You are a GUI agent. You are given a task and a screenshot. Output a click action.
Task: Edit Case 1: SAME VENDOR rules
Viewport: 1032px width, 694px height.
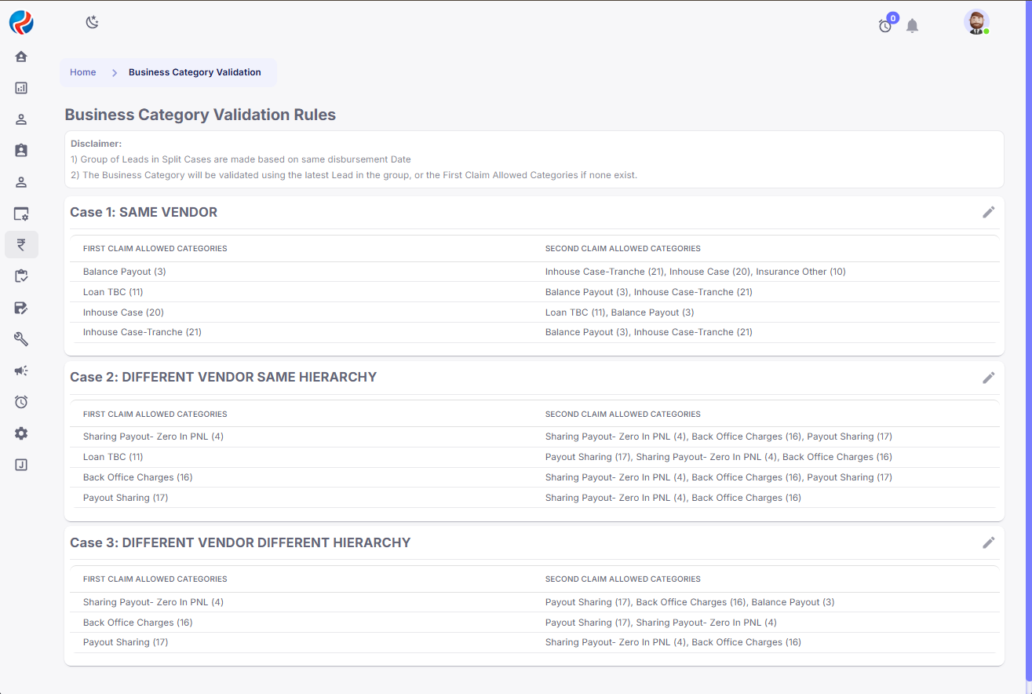988,212
